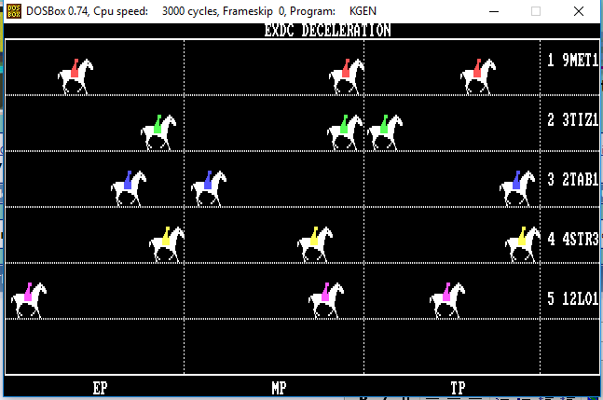Click the TP column label
Screen dimensions: 603x400
click(458, 388)
